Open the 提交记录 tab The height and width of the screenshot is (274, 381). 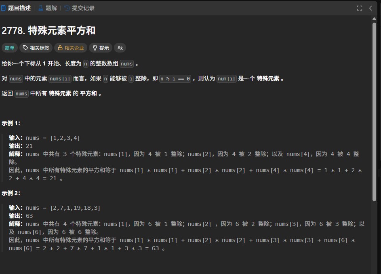tap(80, 8)
